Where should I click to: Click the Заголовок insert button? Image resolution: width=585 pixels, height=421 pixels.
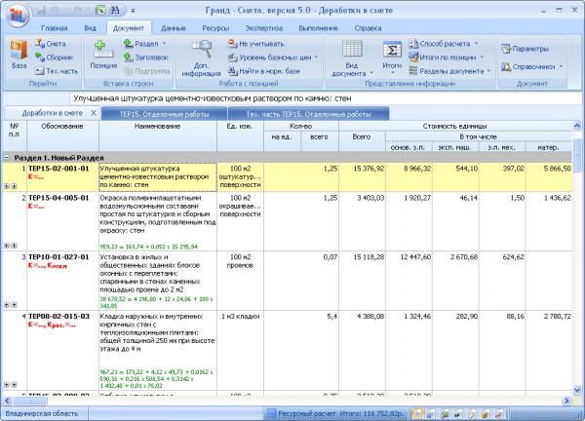coord(145,57)
